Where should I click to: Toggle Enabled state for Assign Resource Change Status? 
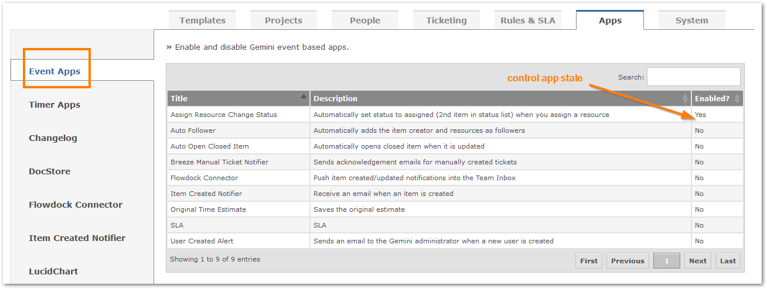tap(700, 115)
